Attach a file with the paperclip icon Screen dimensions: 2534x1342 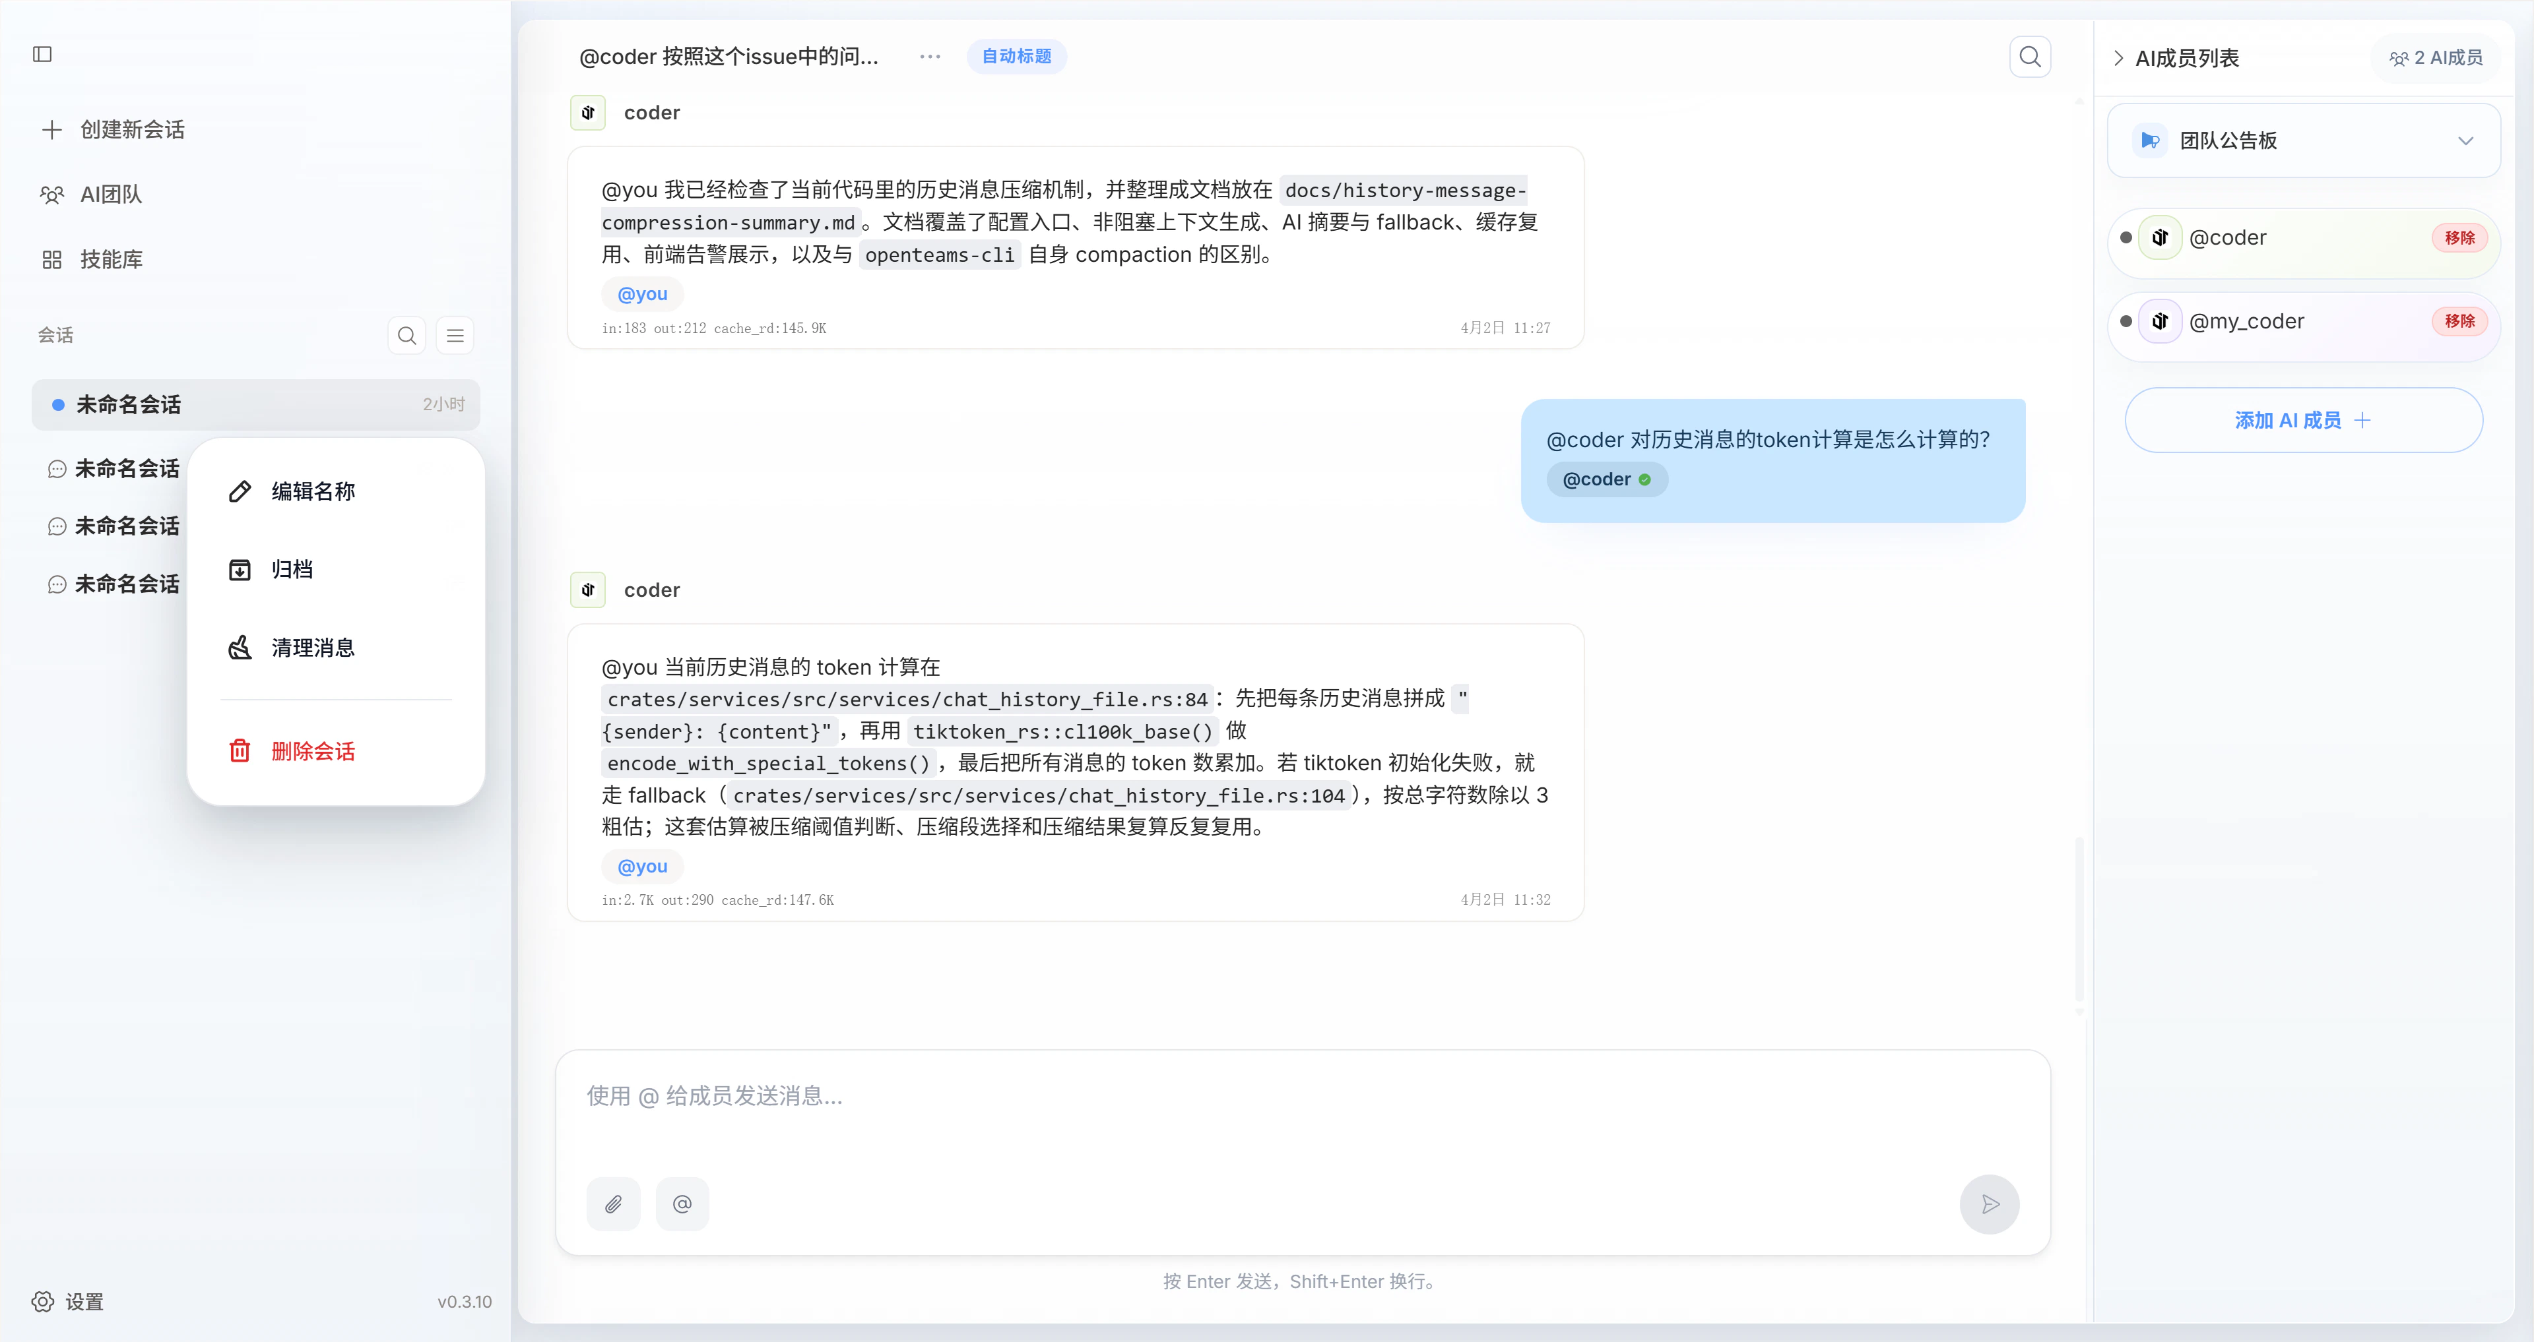(x=612, y=1204)
